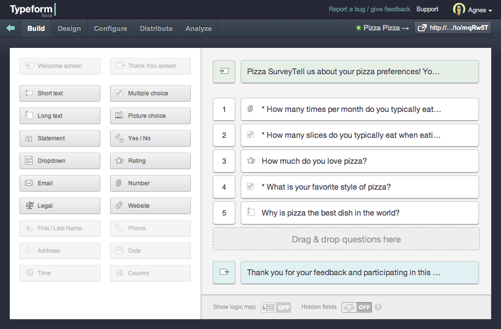Click the Typeform Beta logo
This screenshot has width=501, height=329.
(33, 10)
